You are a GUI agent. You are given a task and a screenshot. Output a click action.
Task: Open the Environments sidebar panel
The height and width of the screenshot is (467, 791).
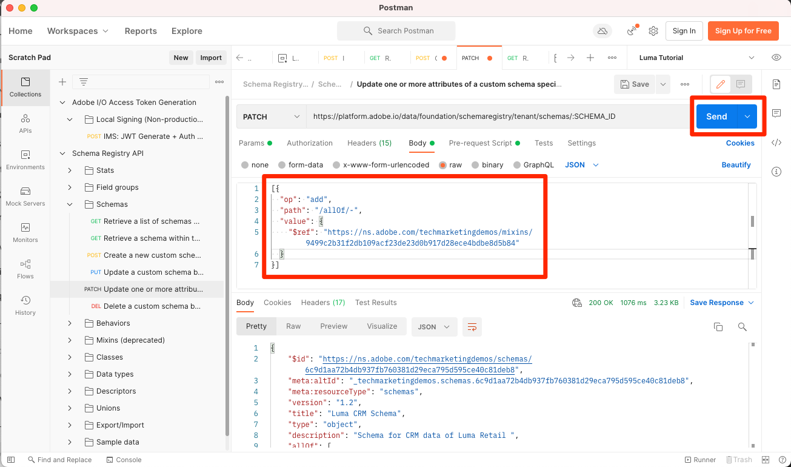25,160
